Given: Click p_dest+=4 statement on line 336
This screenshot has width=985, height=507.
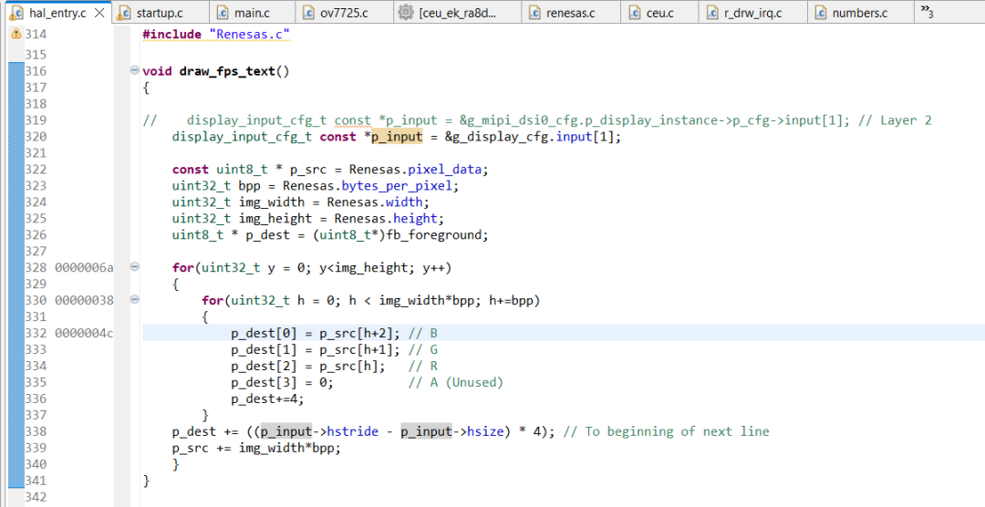Looking at the screenshot, I should point(267,398).
